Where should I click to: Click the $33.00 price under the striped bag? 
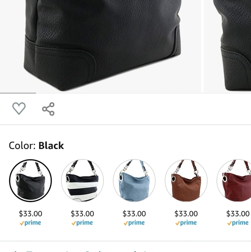click(82, 214)
